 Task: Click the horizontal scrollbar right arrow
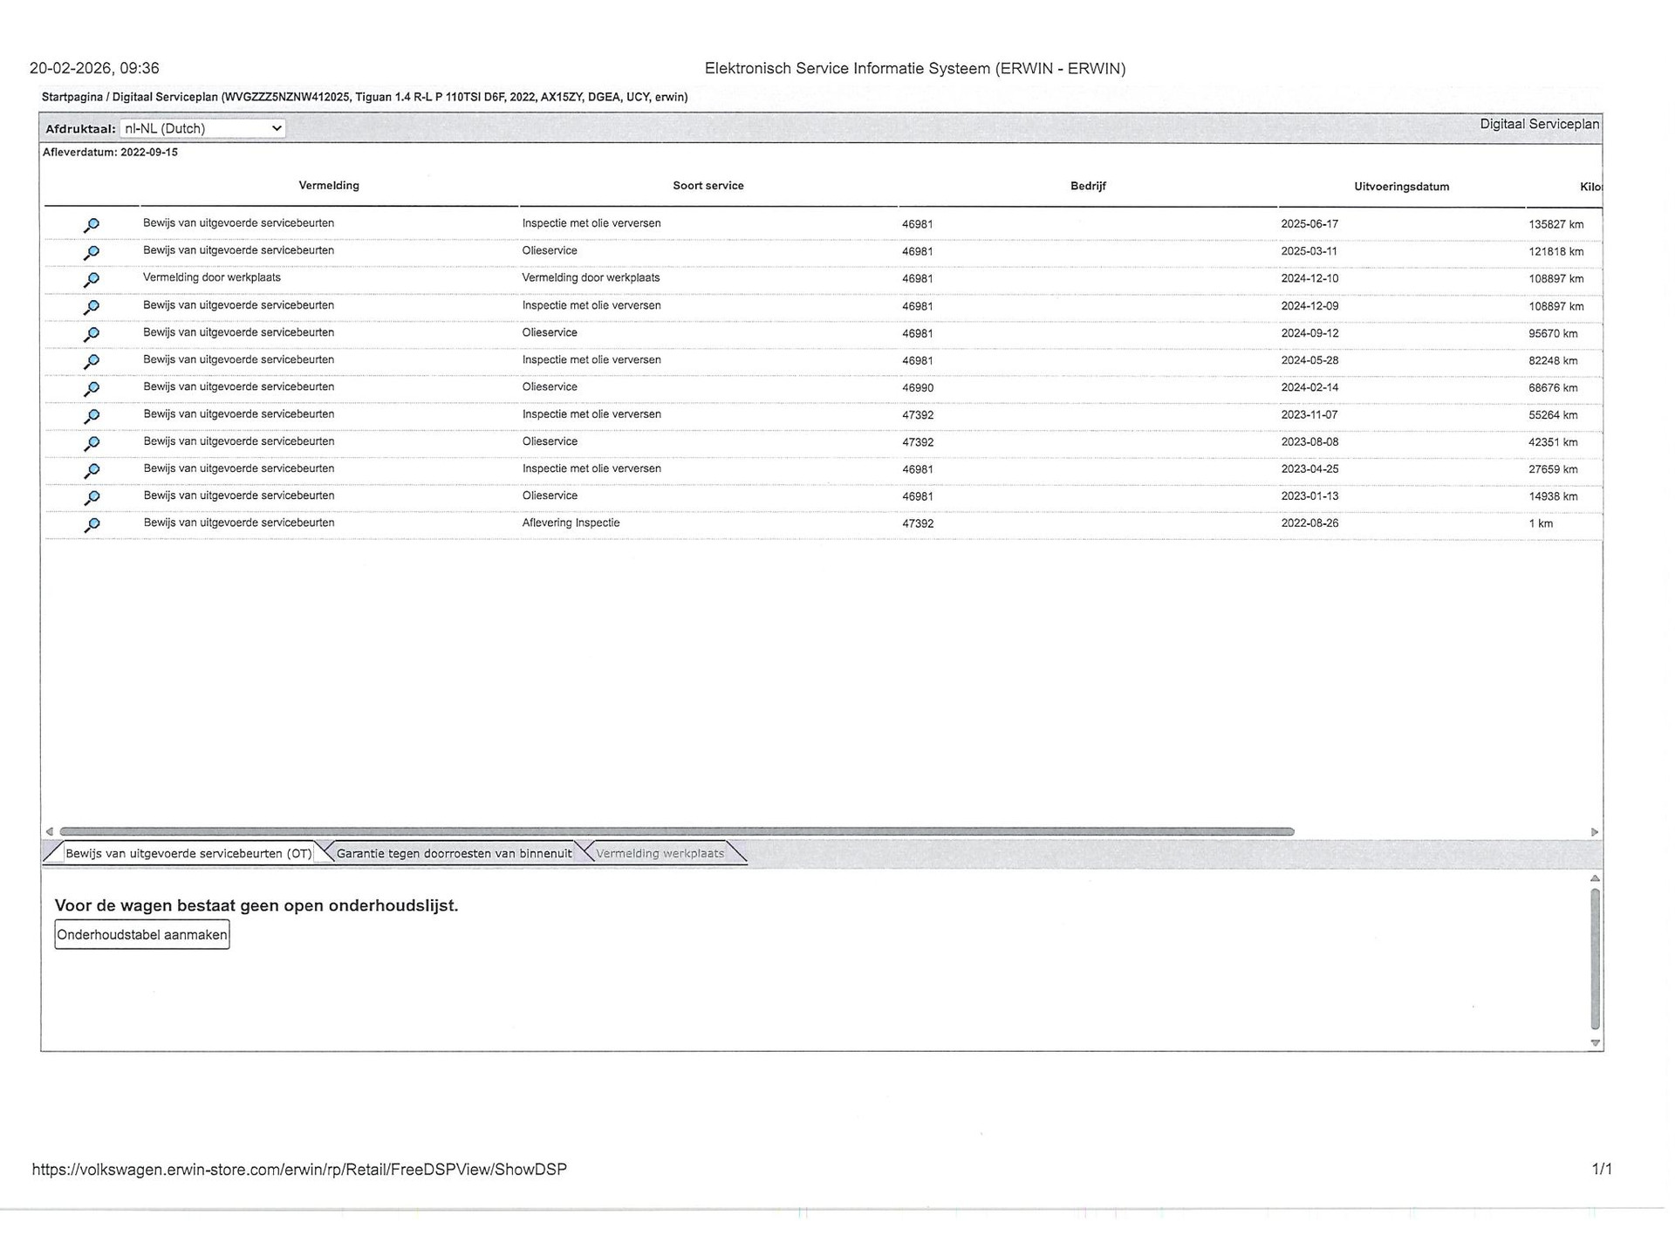tap(1594, 832)
